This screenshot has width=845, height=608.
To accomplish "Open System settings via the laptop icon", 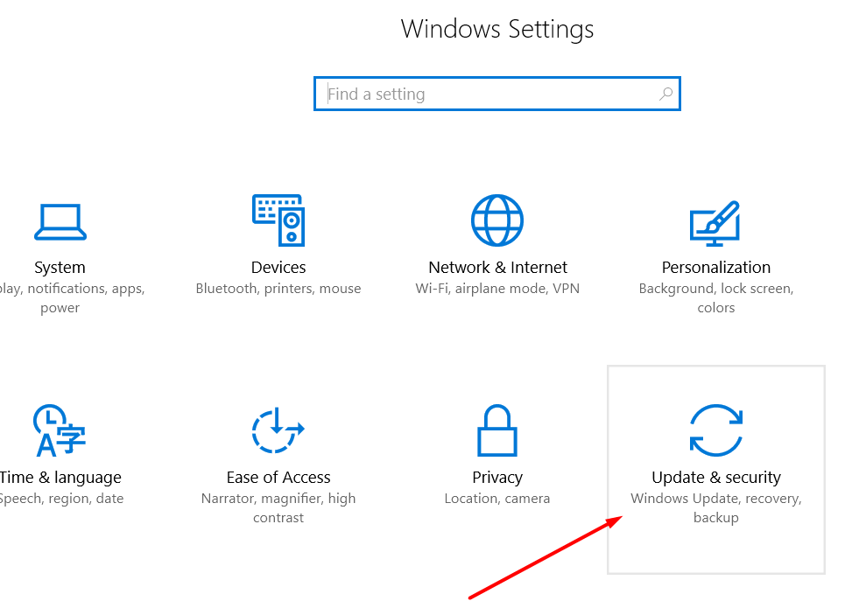I will (x=60, y=220).
